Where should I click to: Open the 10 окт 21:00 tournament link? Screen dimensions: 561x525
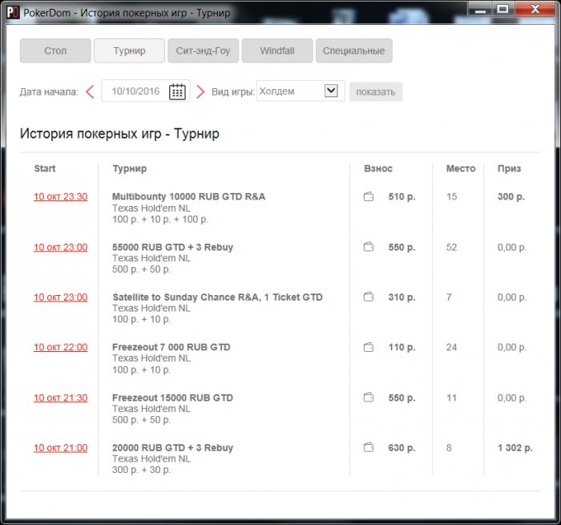tap(60, 448)
